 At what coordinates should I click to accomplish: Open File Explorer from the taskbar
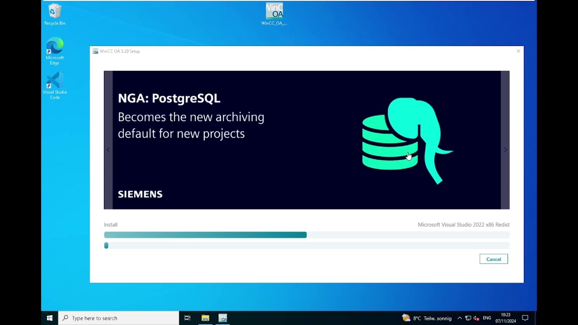205,318
